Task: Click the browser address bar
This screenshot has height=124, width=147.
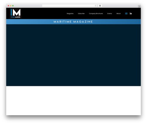Action: (x=70, y=6)
